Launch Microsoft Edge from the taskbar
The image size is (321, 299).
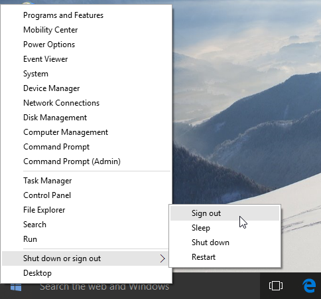pyautogui.click(x=309, y=286)
